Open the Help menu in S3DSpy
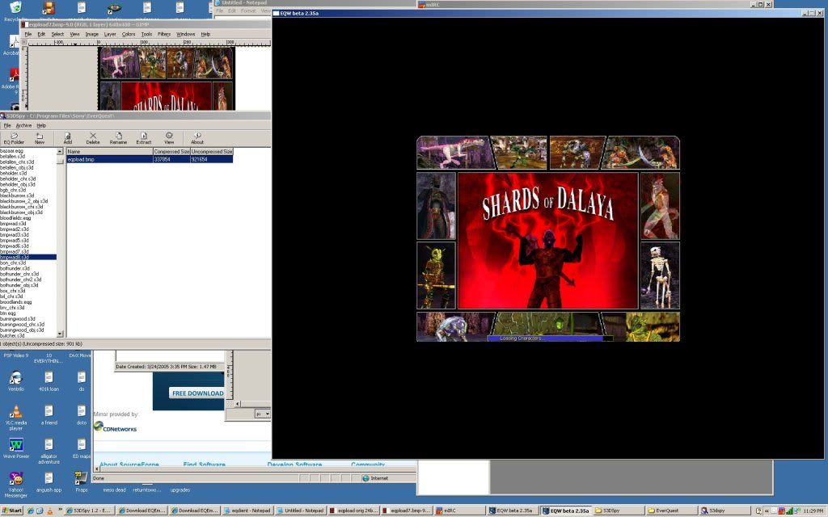Screen dimensions: 828x517 pyautogui.click(x=41, y=125)
